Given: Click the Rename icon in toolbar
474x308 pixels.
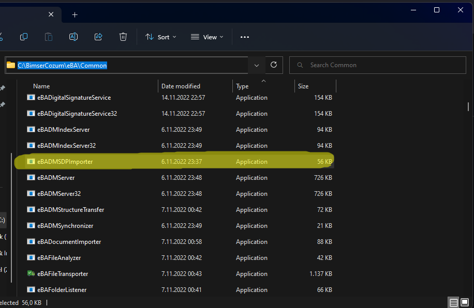Looking at the screenshot, I should [73, 37].
